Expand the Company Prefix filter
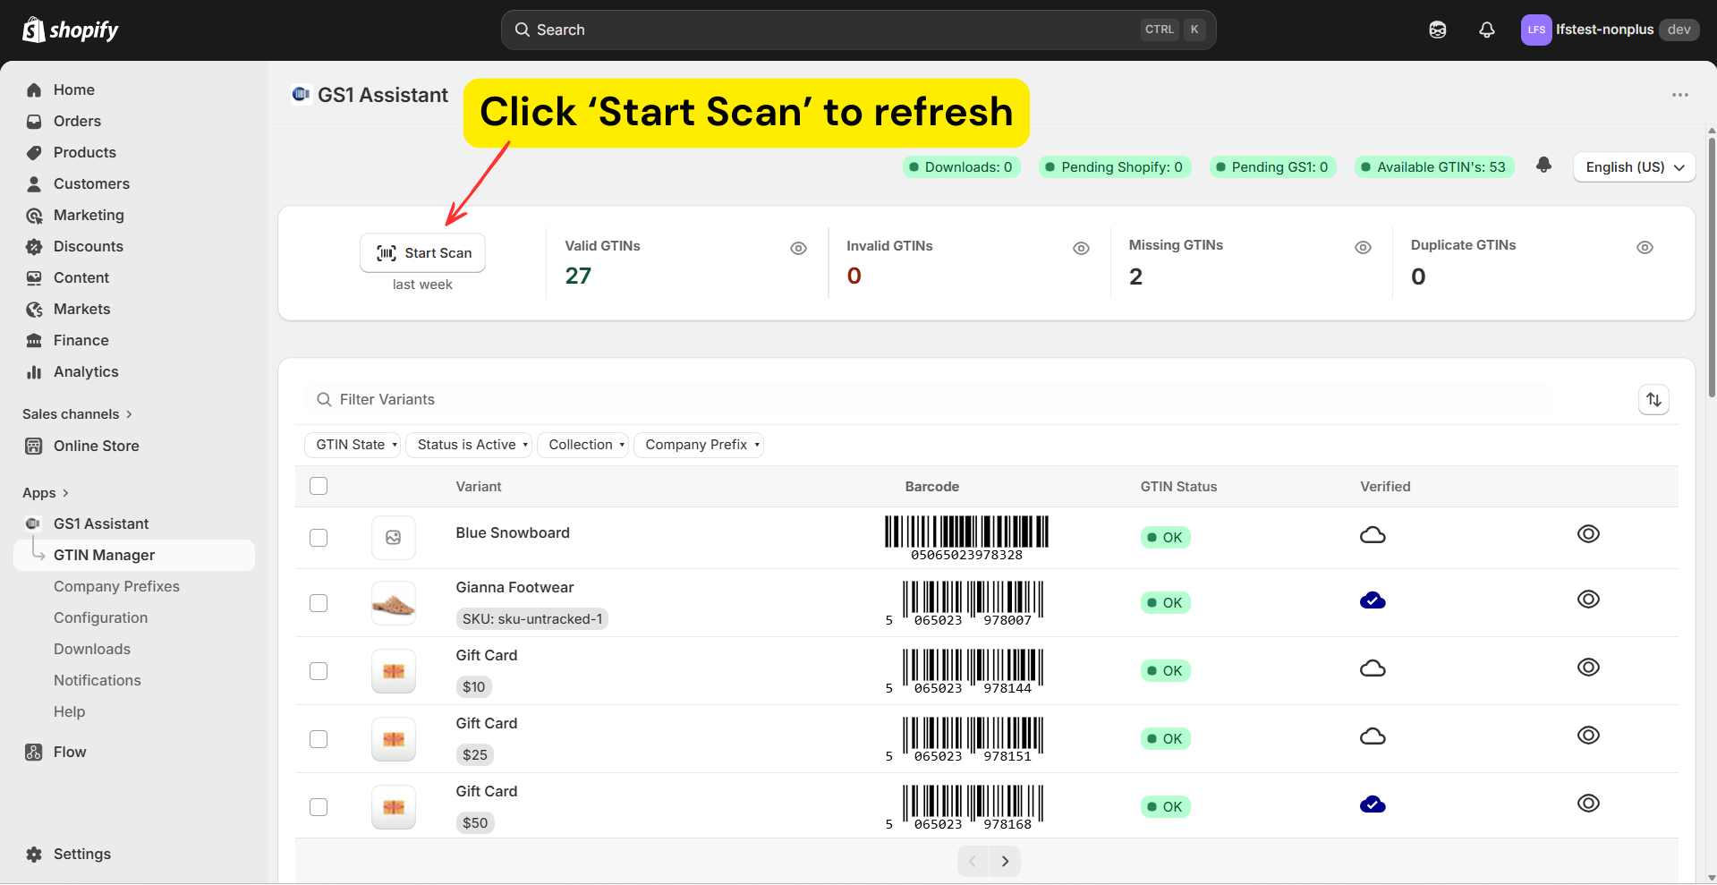 (x=699, y=445)
